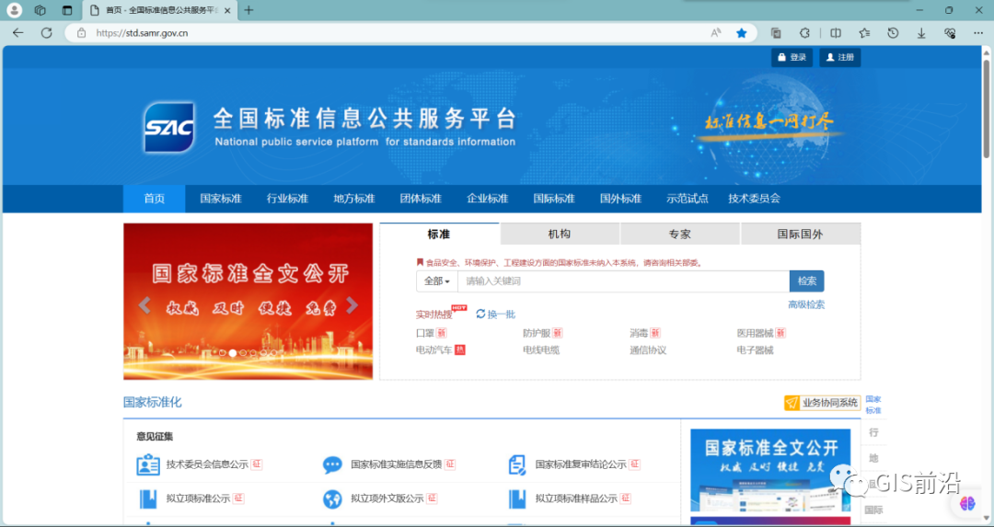Image resolution: width=994 pixels, height=527 pixels.
Task: Search the hot term 电线电缆
Action: (x=541, y=349)
